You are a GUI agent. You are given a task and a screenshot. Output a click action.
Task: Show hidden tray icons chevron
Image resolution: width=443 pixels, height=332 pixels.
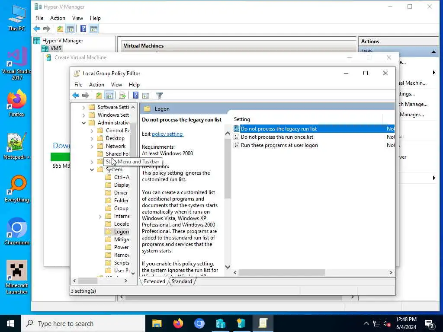pyautogui.click(x=366, y=323)
